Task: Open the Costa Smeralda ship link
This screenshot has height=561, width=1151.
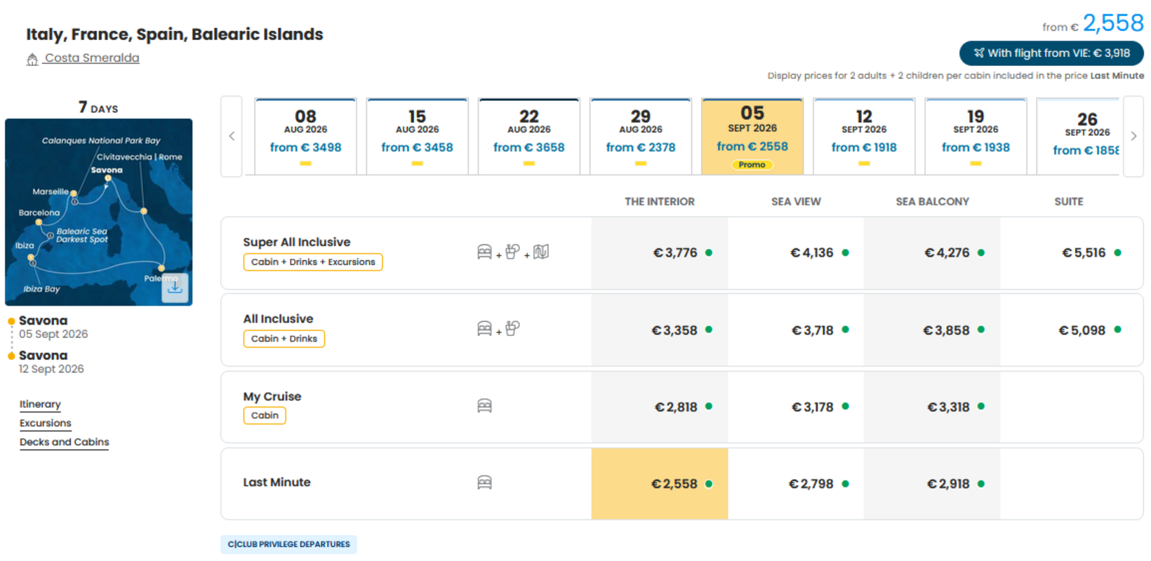Action: [x=92, y=58]
